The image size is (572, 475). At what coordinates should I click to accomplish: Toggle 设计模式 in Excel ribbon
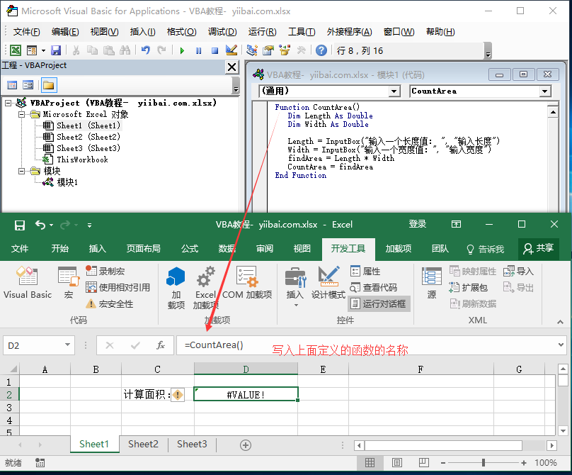pyautogui.click(x=328, y=282)
